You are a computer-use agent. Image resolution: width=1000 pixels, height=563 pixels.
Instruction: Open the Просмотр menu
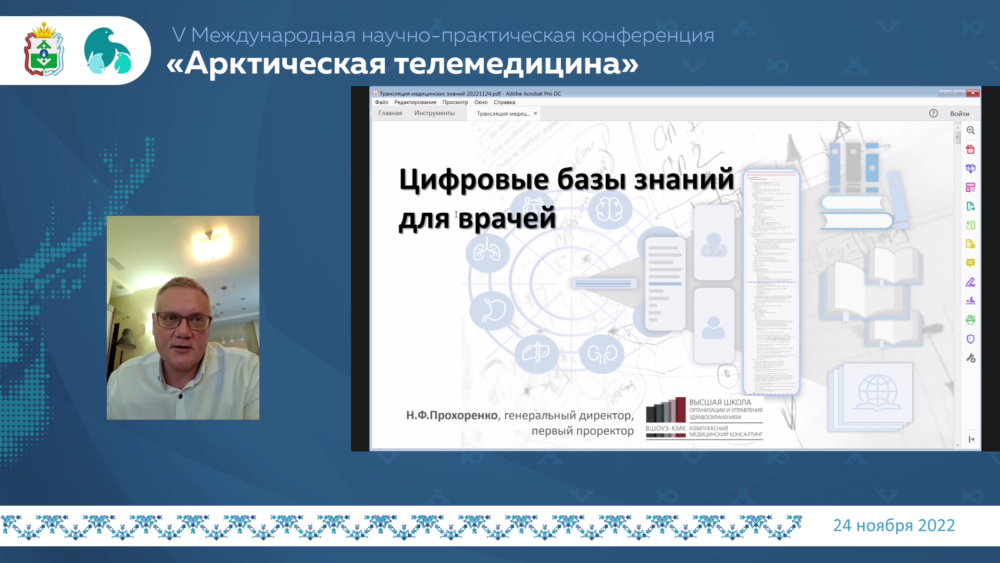455,102
